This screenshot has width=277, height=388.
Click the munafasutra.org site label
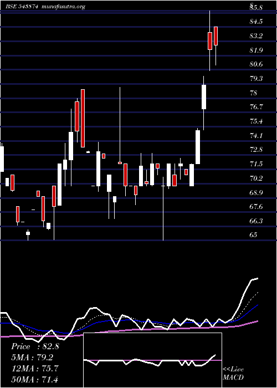pyautogui.click(x=64, y=7)
